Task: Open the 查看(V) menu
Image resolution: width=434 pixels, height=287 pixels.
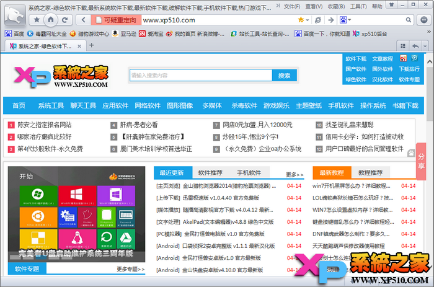Action: [314, 6]
